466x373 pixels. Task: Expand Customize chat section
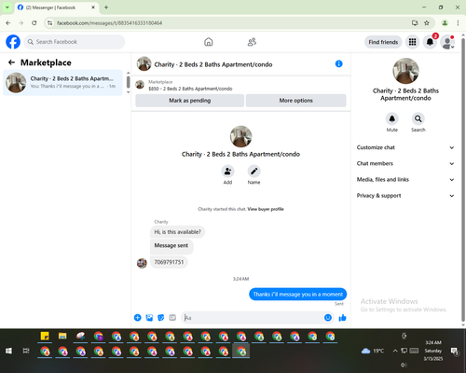pos(405,147)
